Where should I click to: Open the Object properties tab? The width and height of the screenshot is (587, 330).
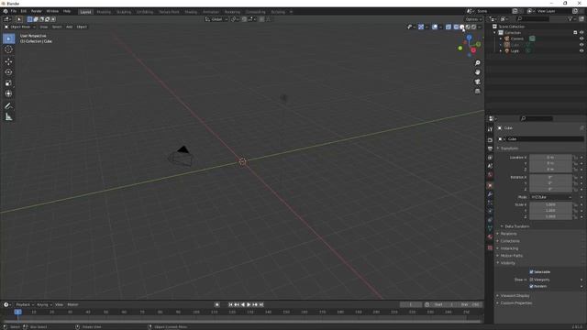coord(490,185)
